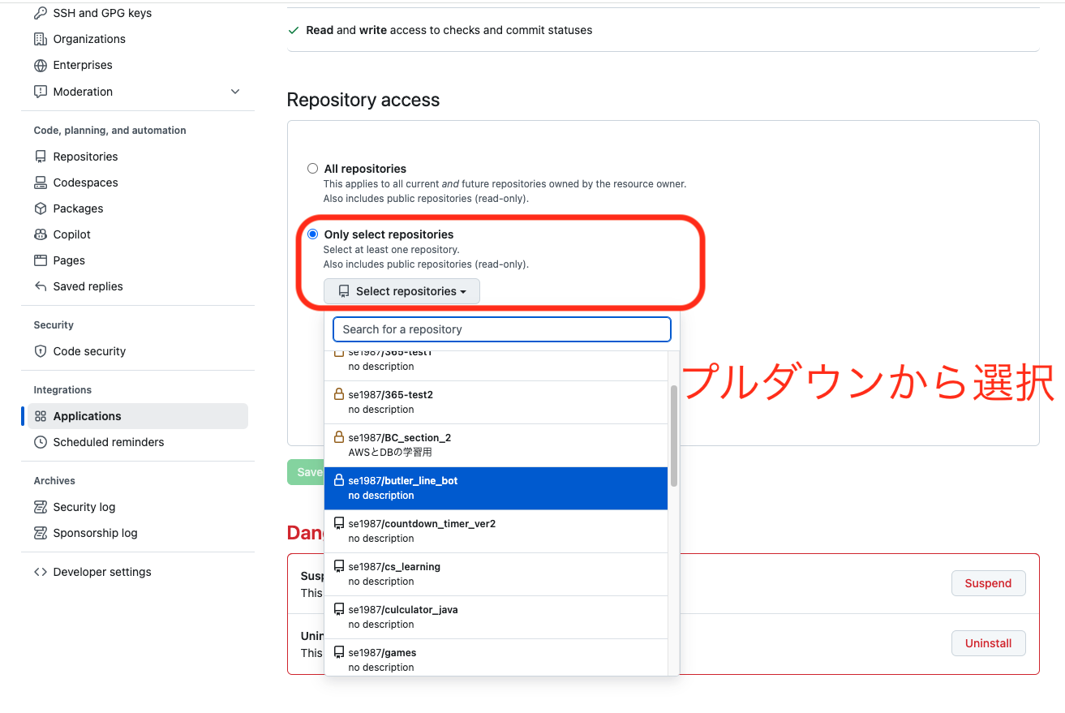The height and width of the screenshot is (713, 1065).
Task: Open the Select repositories dropdown
Action: click(402, 290)
